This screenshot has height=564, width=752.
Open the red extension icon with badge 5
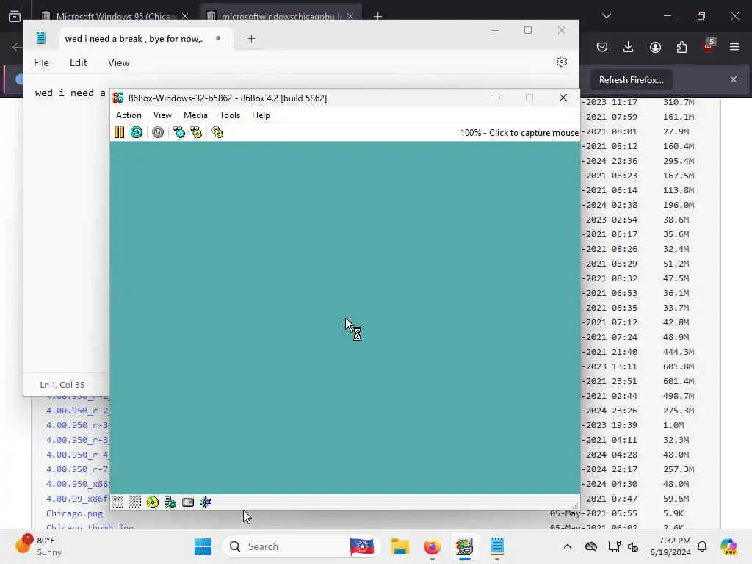coord(709,46)
